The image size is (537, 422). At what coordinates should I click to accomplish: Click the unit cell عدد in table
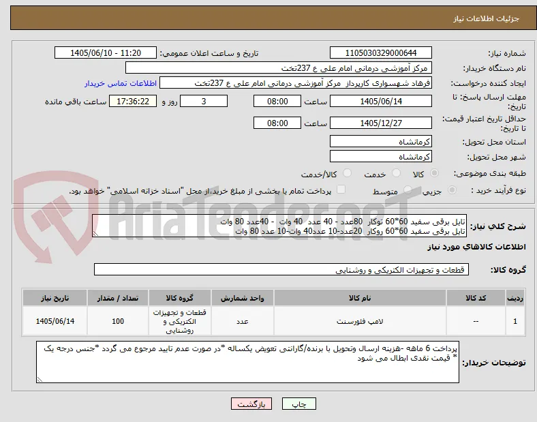pyautogui.click(x=243, y=321)
